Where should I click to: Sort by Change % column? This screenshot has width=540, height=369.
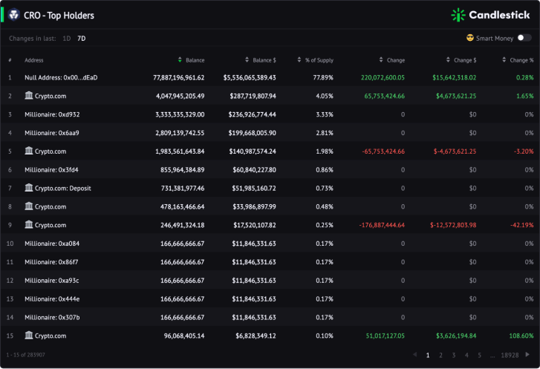click(518, 60)
